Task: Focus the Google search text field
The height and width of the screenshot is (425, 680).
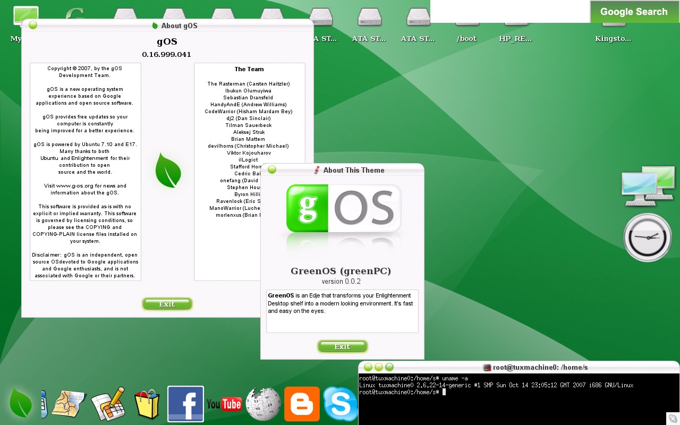Action: tap(510, 12)
